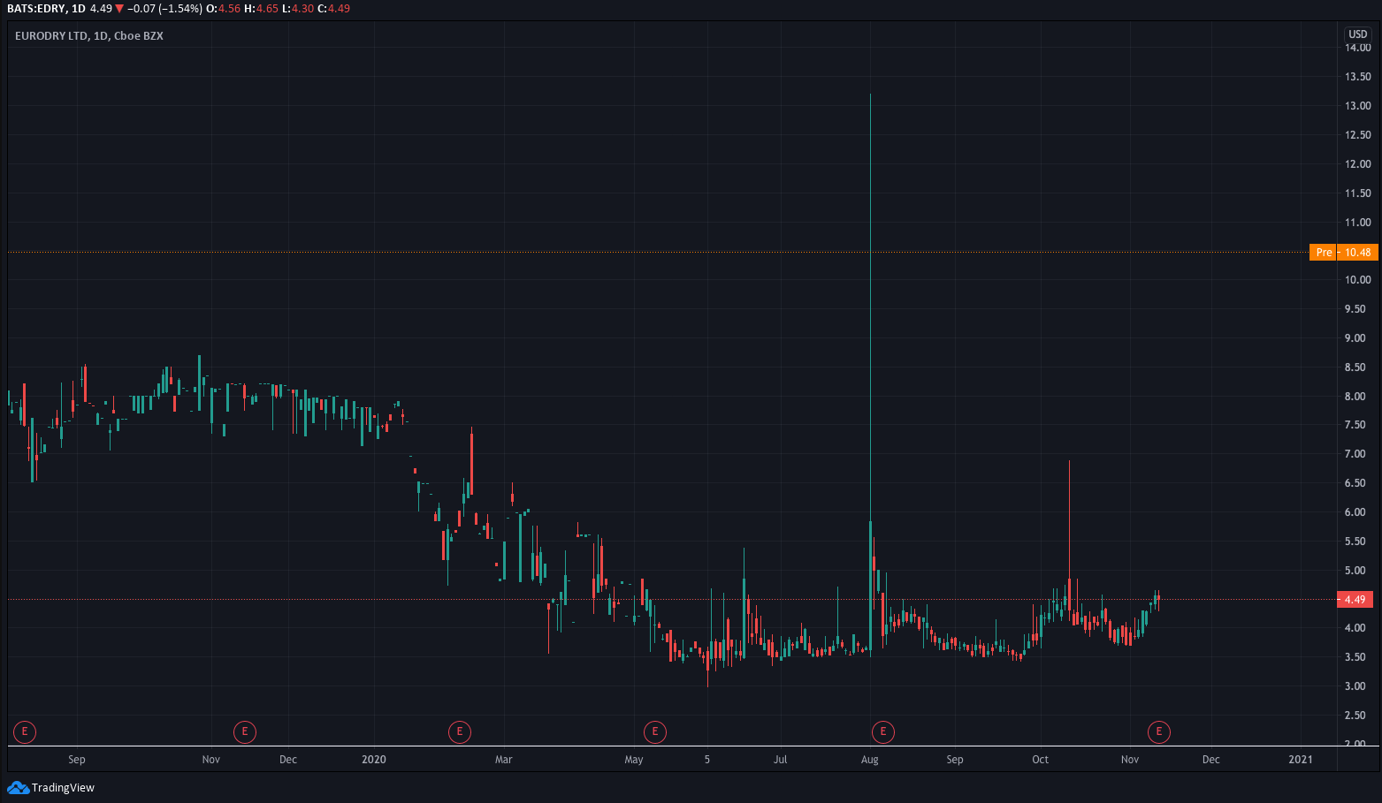Screen dimensions: 1382x803
Task: Open the earnings marker left of the first Sep label
Action: click(25, 731)
